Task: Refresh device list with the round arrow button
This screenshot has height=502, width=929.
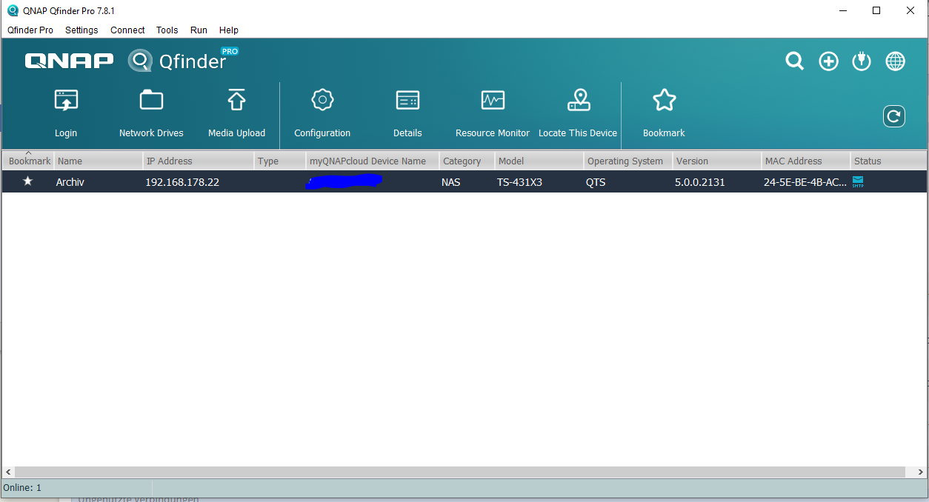Action: [894, 116]
